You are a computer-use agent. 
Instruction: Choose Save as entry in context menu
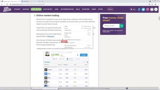point(77,33)
